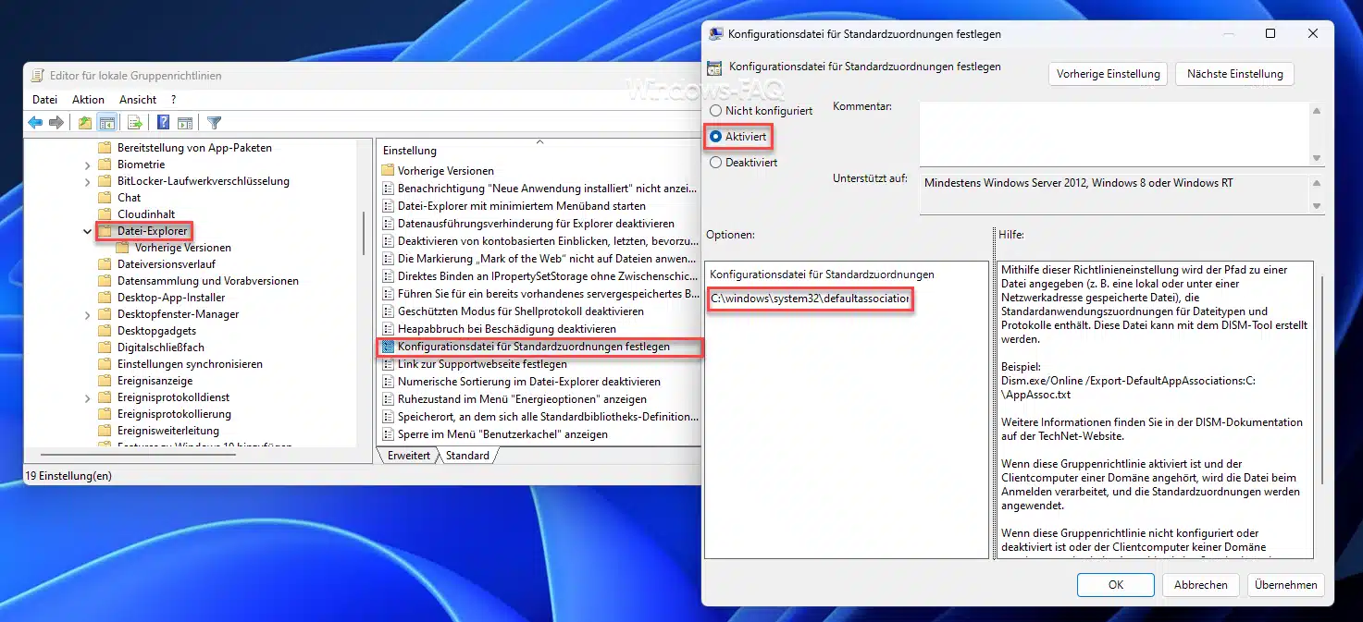Click the 'Nächste Einstellung' button
This screenshot has height=622, width=1363.
(x=1234, y=74)
